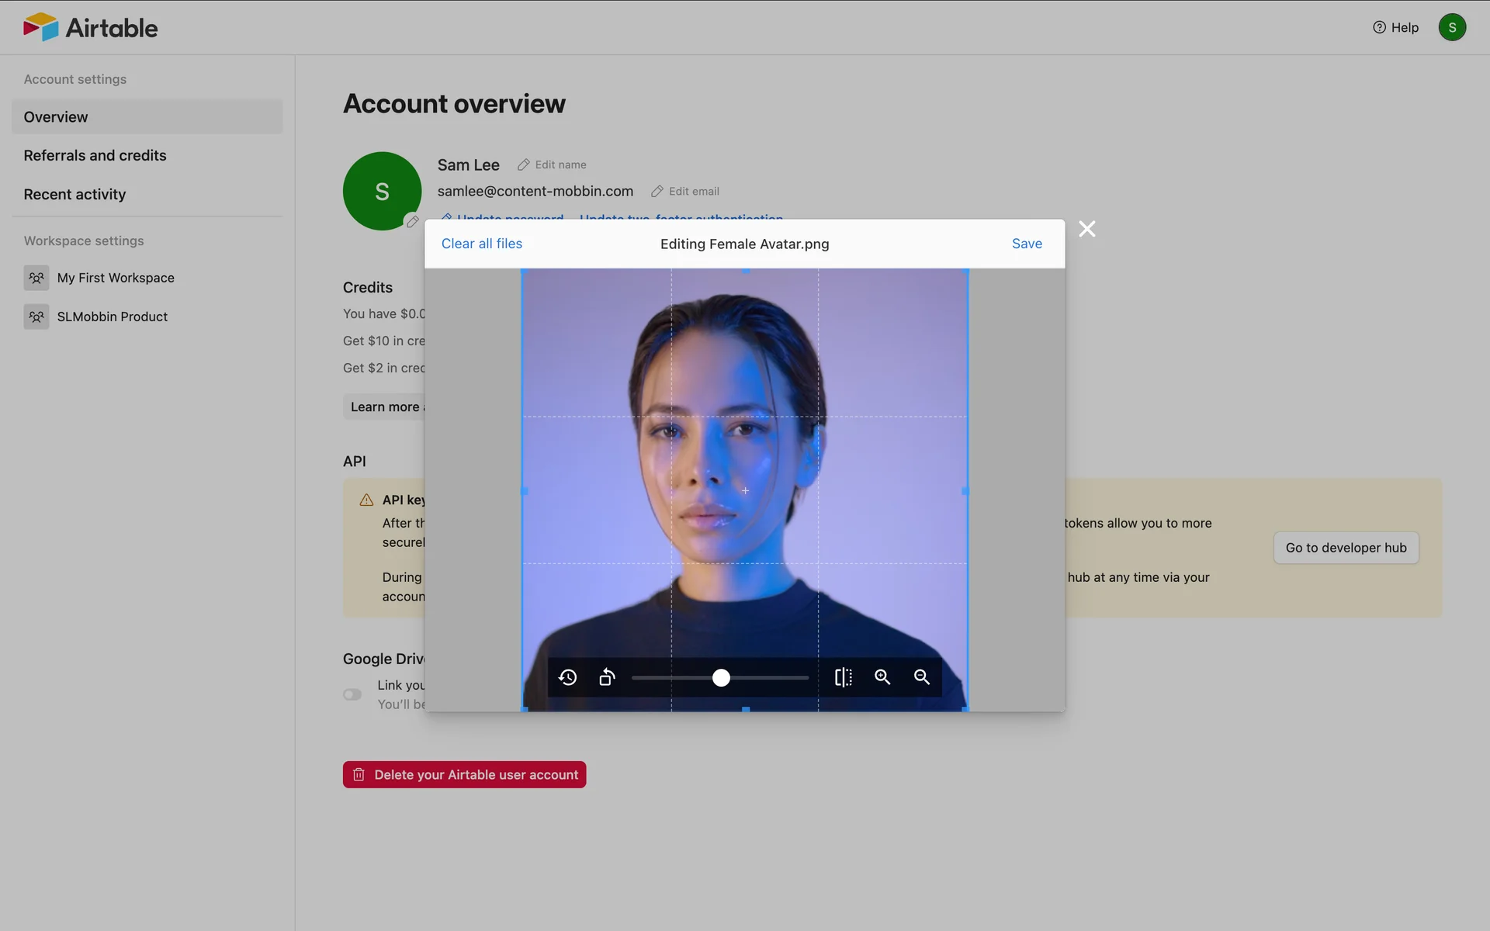Close the image editor with X icon

click(1086, 229)
